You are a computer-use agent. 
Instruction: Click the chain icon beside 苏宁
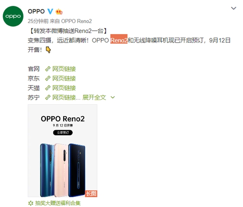tap(48, 98)
